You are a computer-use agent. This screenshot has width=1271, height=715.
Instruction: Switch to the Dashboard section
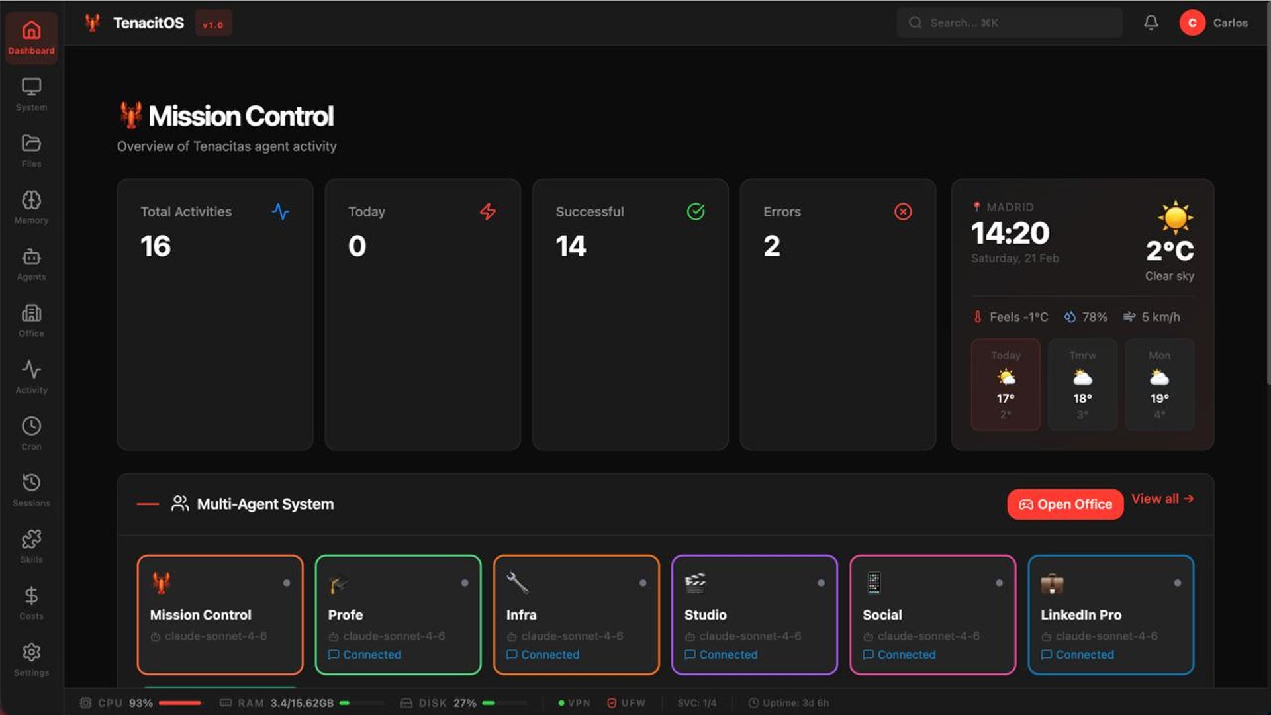(x=31, y=37)
